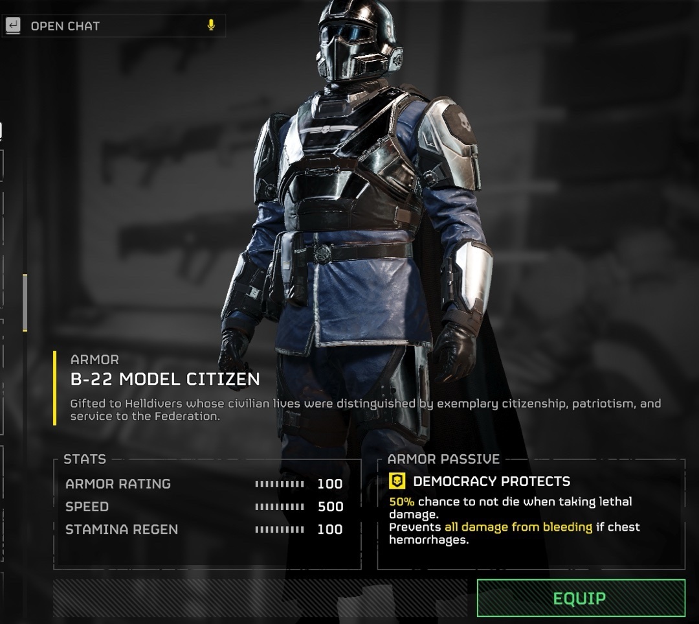
Task: Click the highlighted 50% chance text
Action: tap(402, 502)
